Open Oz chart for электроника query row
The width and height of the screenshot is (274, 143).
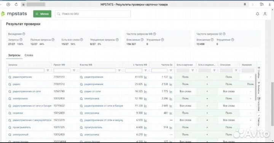(x=171, y=99)
